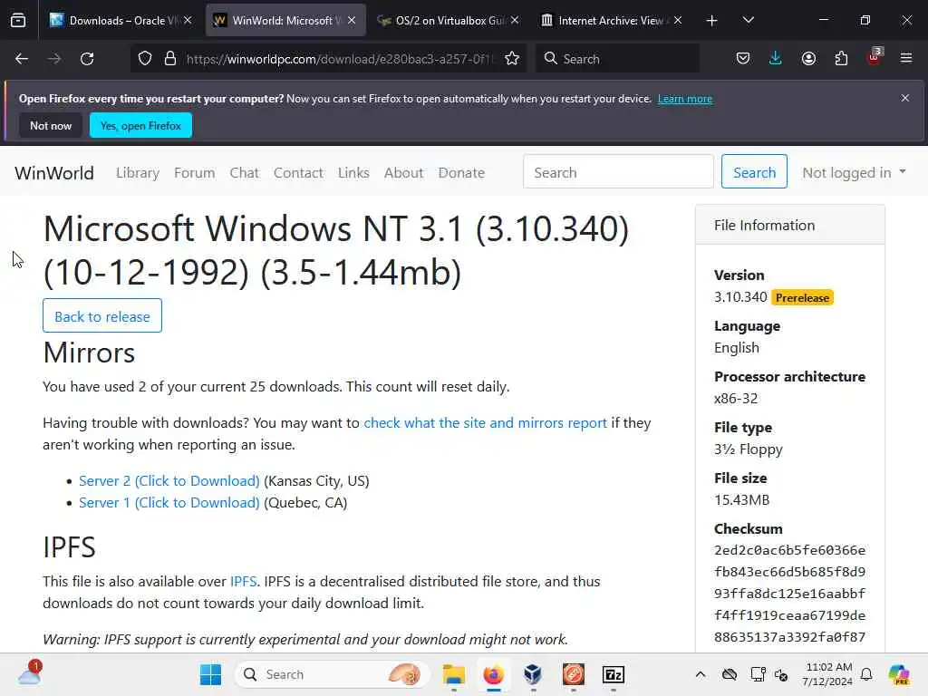
Task: Bookmark this page with the star icon
Action: point(512,59)
